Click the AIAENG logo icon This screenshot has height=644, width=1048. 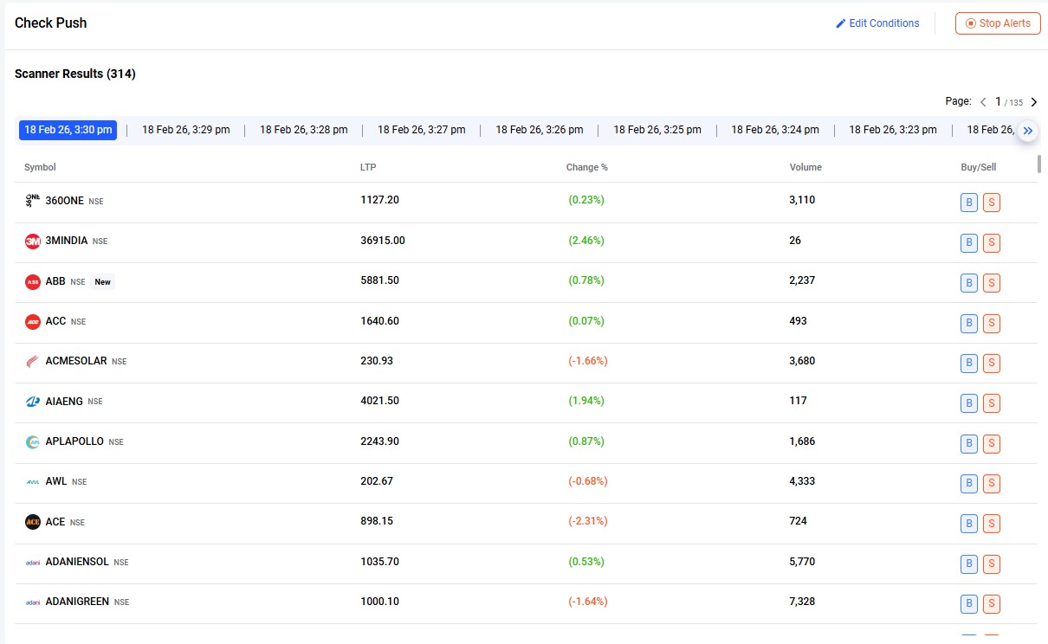(x=33, y=402)
